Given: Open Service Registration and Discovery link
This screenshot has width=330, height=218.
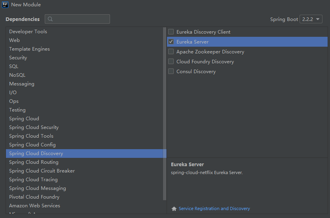Looking at the screenshot, I should pos(214,209).
